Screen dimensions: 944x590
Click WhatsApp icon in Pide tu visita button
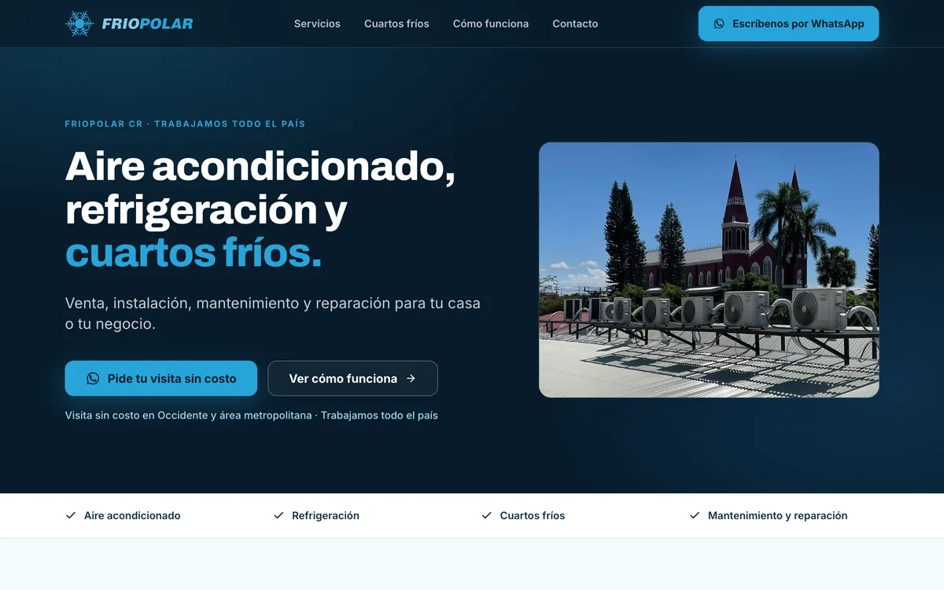click(93, 378)
